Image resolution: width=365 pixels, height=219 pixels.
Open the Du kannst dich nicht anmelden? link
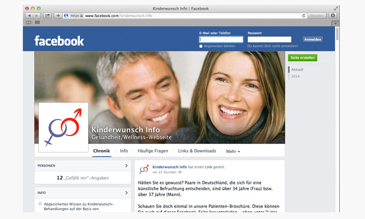[273, 46]
